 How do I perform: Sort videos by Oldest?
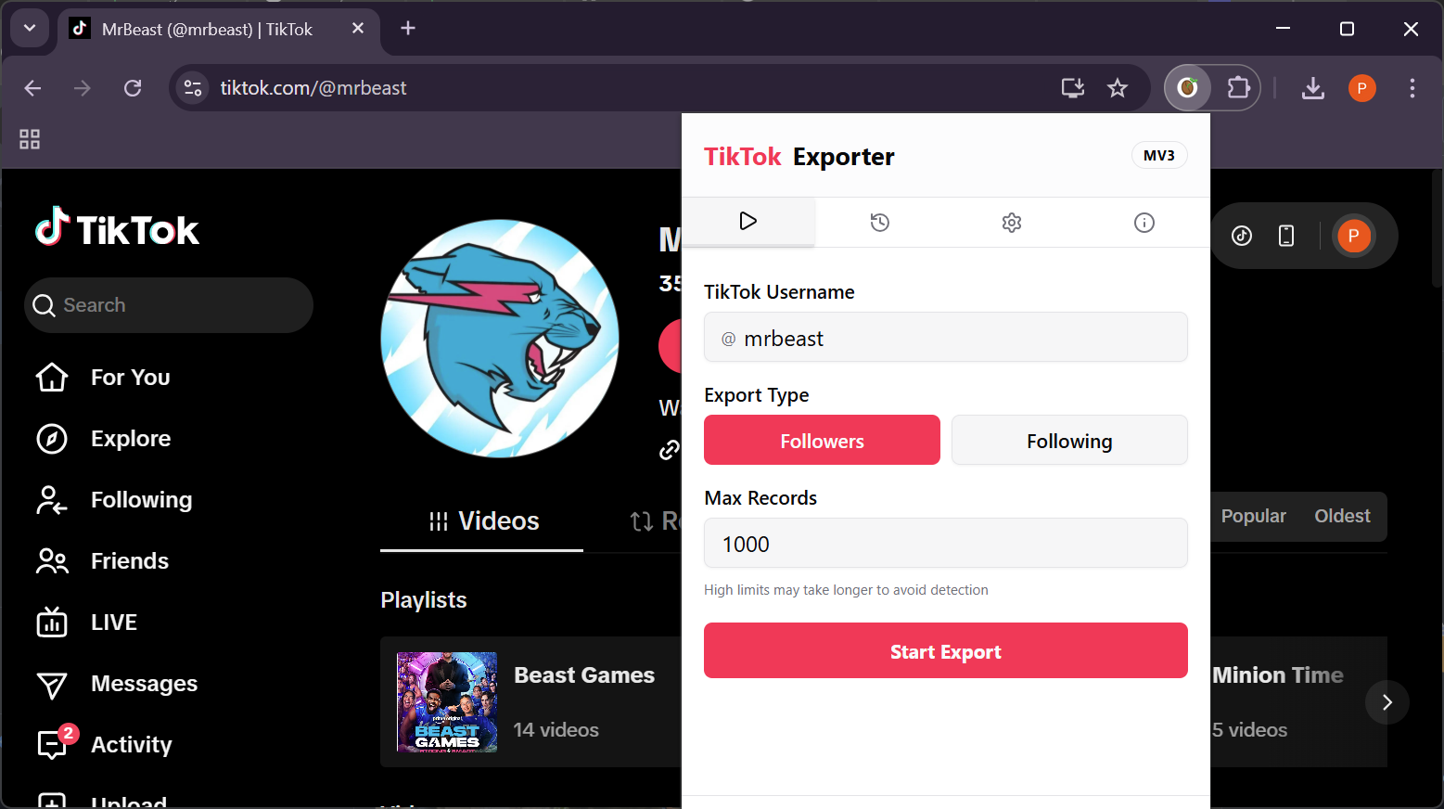1342,516
